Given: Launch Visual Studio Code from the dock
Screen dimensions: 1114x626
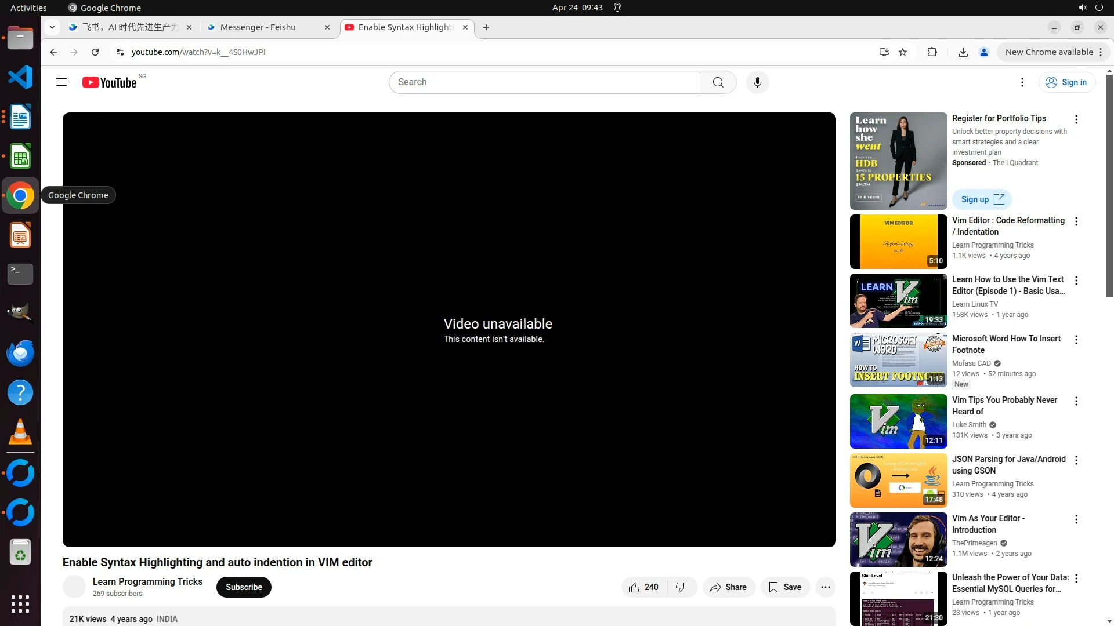Looking at the screenshot, I should [20, 77].
